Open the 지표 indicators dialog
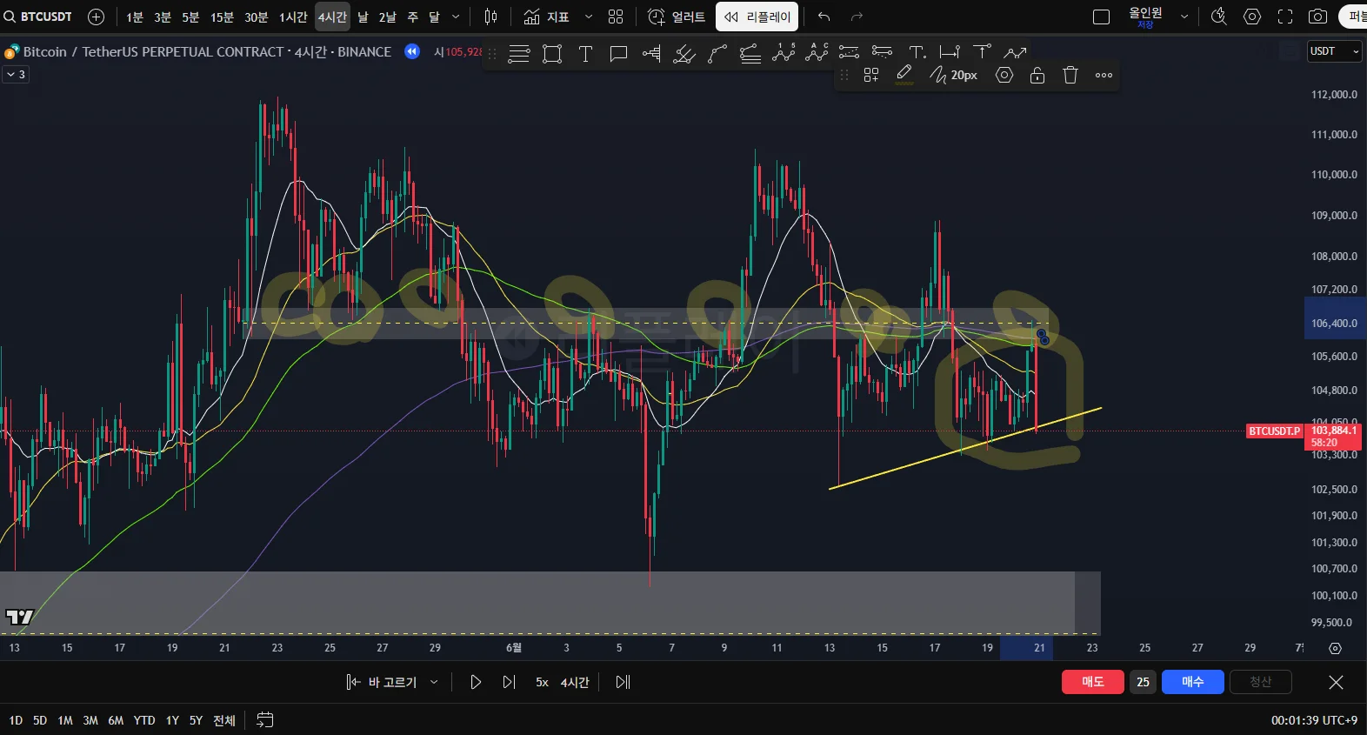 tap(547, 17)
